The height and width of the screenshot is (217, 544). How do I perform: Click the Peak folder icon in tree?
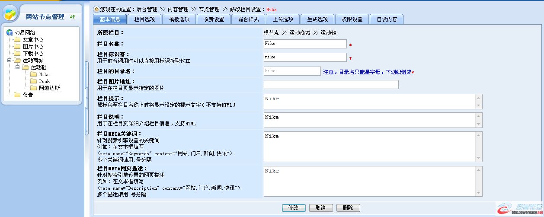[x=34, y=81]
